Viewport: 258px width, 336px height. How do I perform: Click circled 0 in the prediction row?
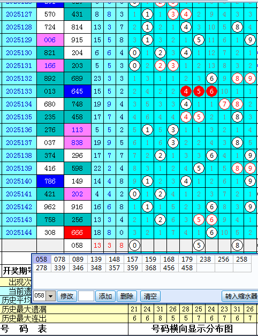[x=134, y=246]
